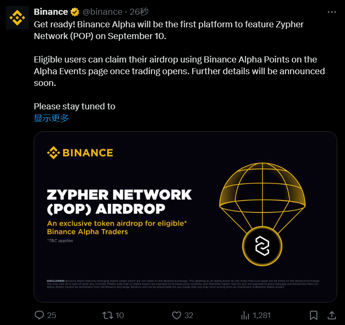Like the post with the heart icon

[176, 315]
